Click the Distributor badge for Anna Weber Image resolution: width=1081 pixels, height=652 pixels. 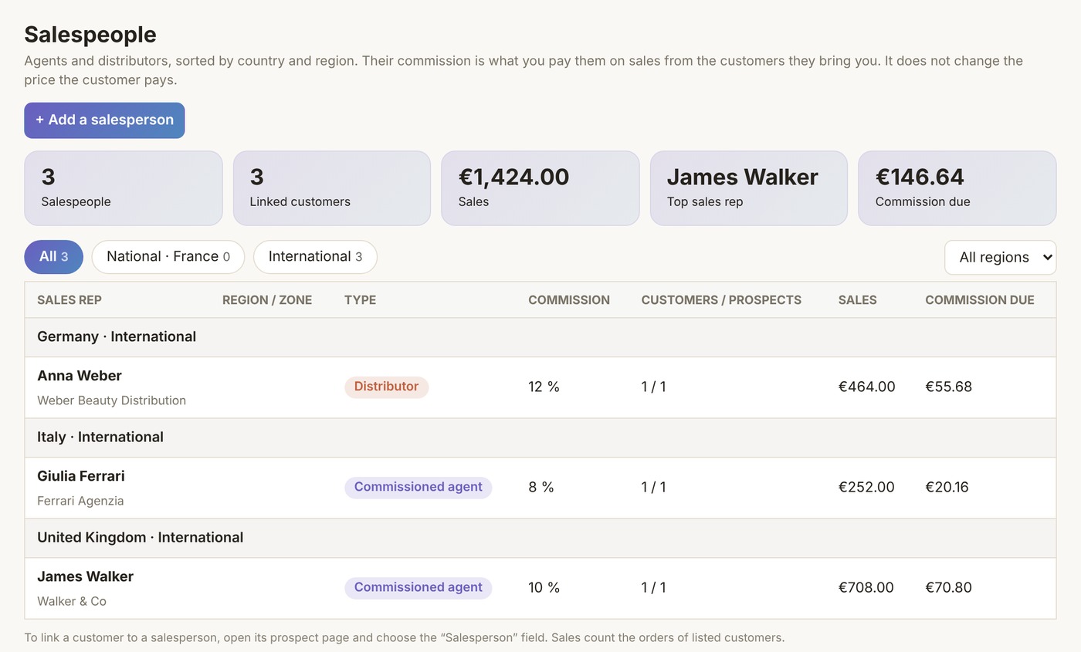tap(386, 387)
